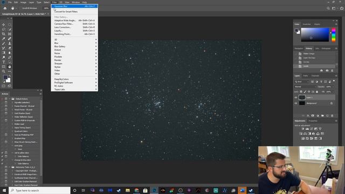Select the Layer 1 thumbnail
Viewport: 345px width, 194px height.
(x=302, y=98)
